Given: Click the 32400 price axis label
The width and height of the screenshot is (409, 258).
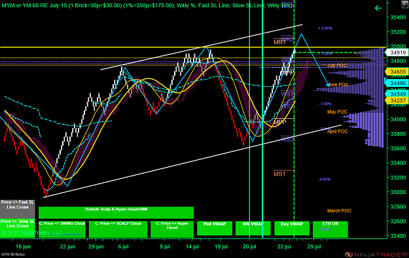Looking at the screenshot, I should (x=398, y=236).
